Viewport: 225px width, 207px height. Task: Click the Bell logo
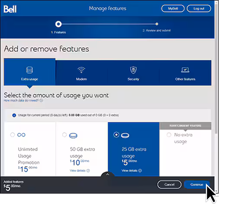click(x=10, y=9)
